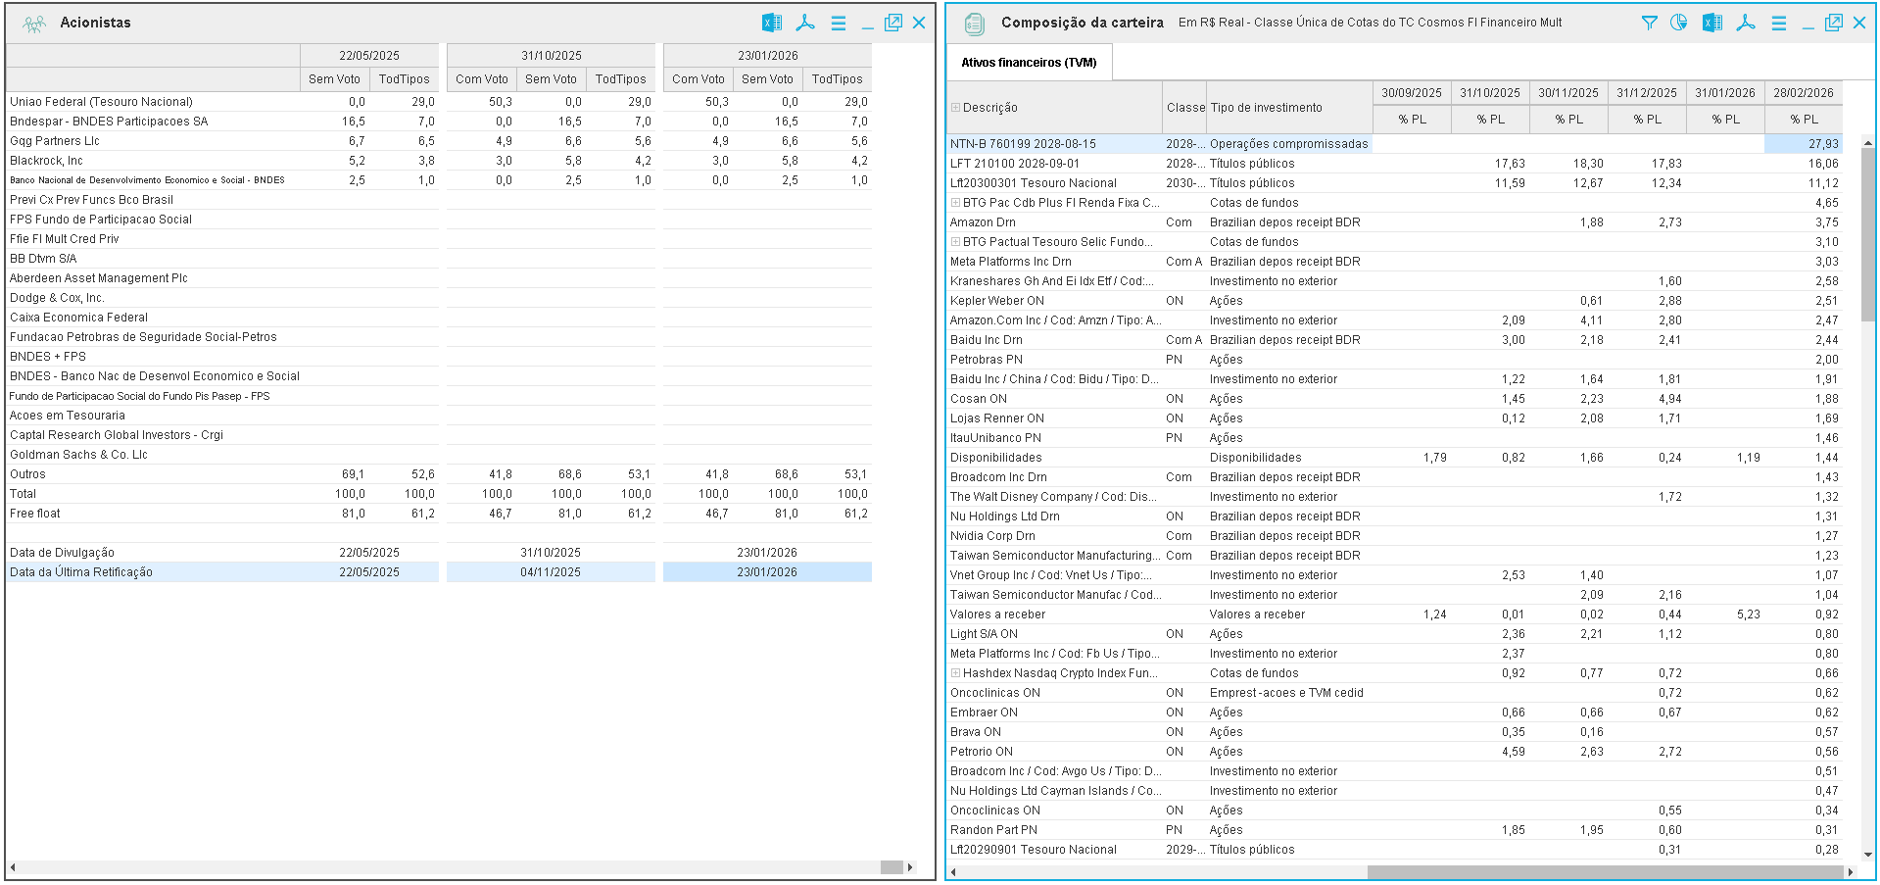Viewport: 1880px width, 885px height.
Task: Click the Tipo de investimento column header
Action: 1289,108
